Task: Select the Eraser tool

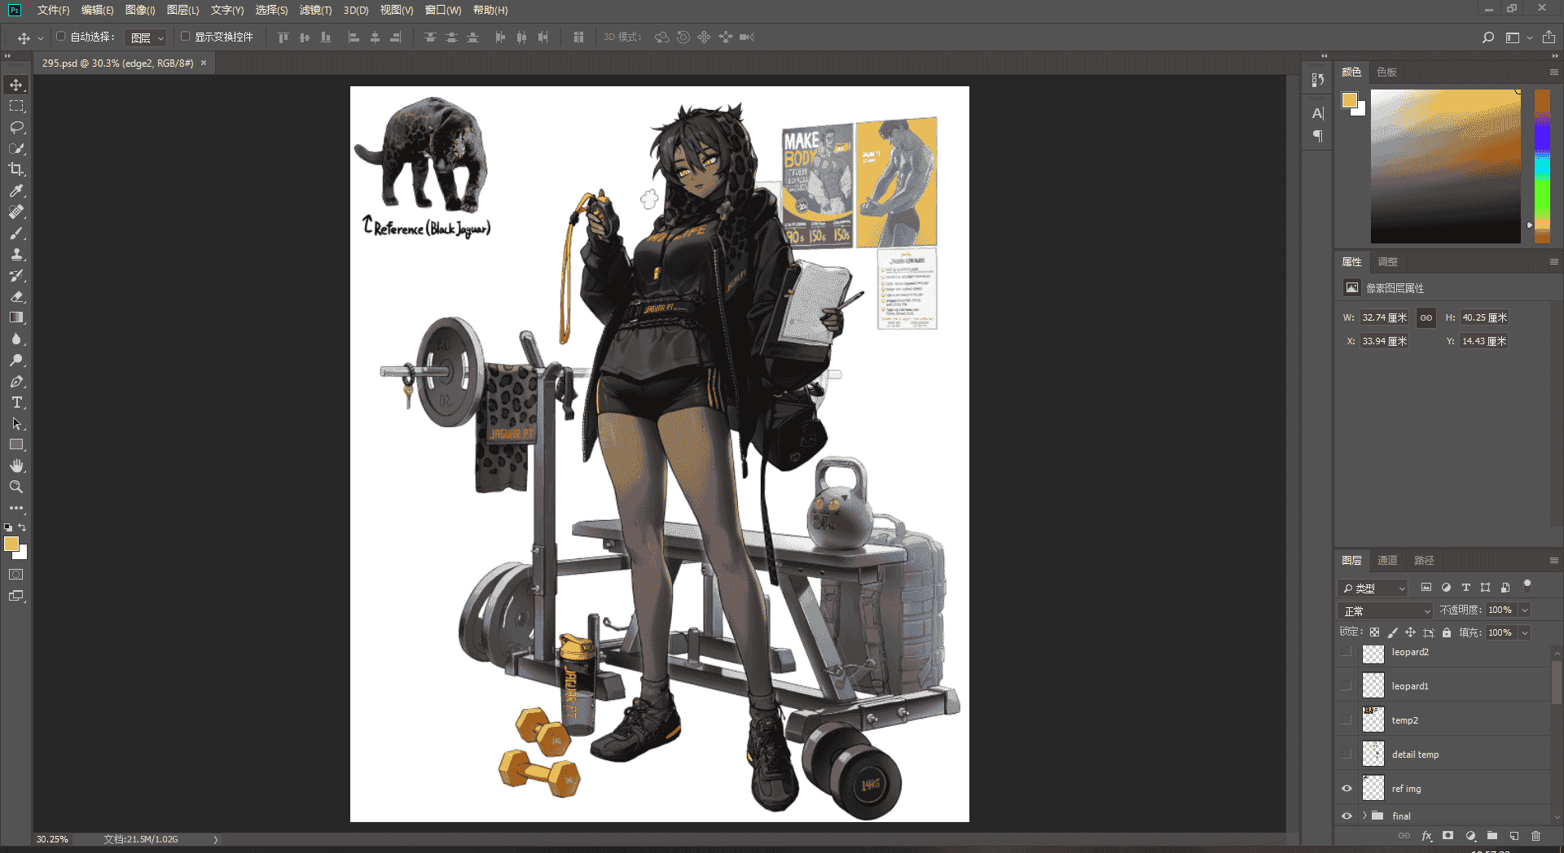Action: point(16,296)
